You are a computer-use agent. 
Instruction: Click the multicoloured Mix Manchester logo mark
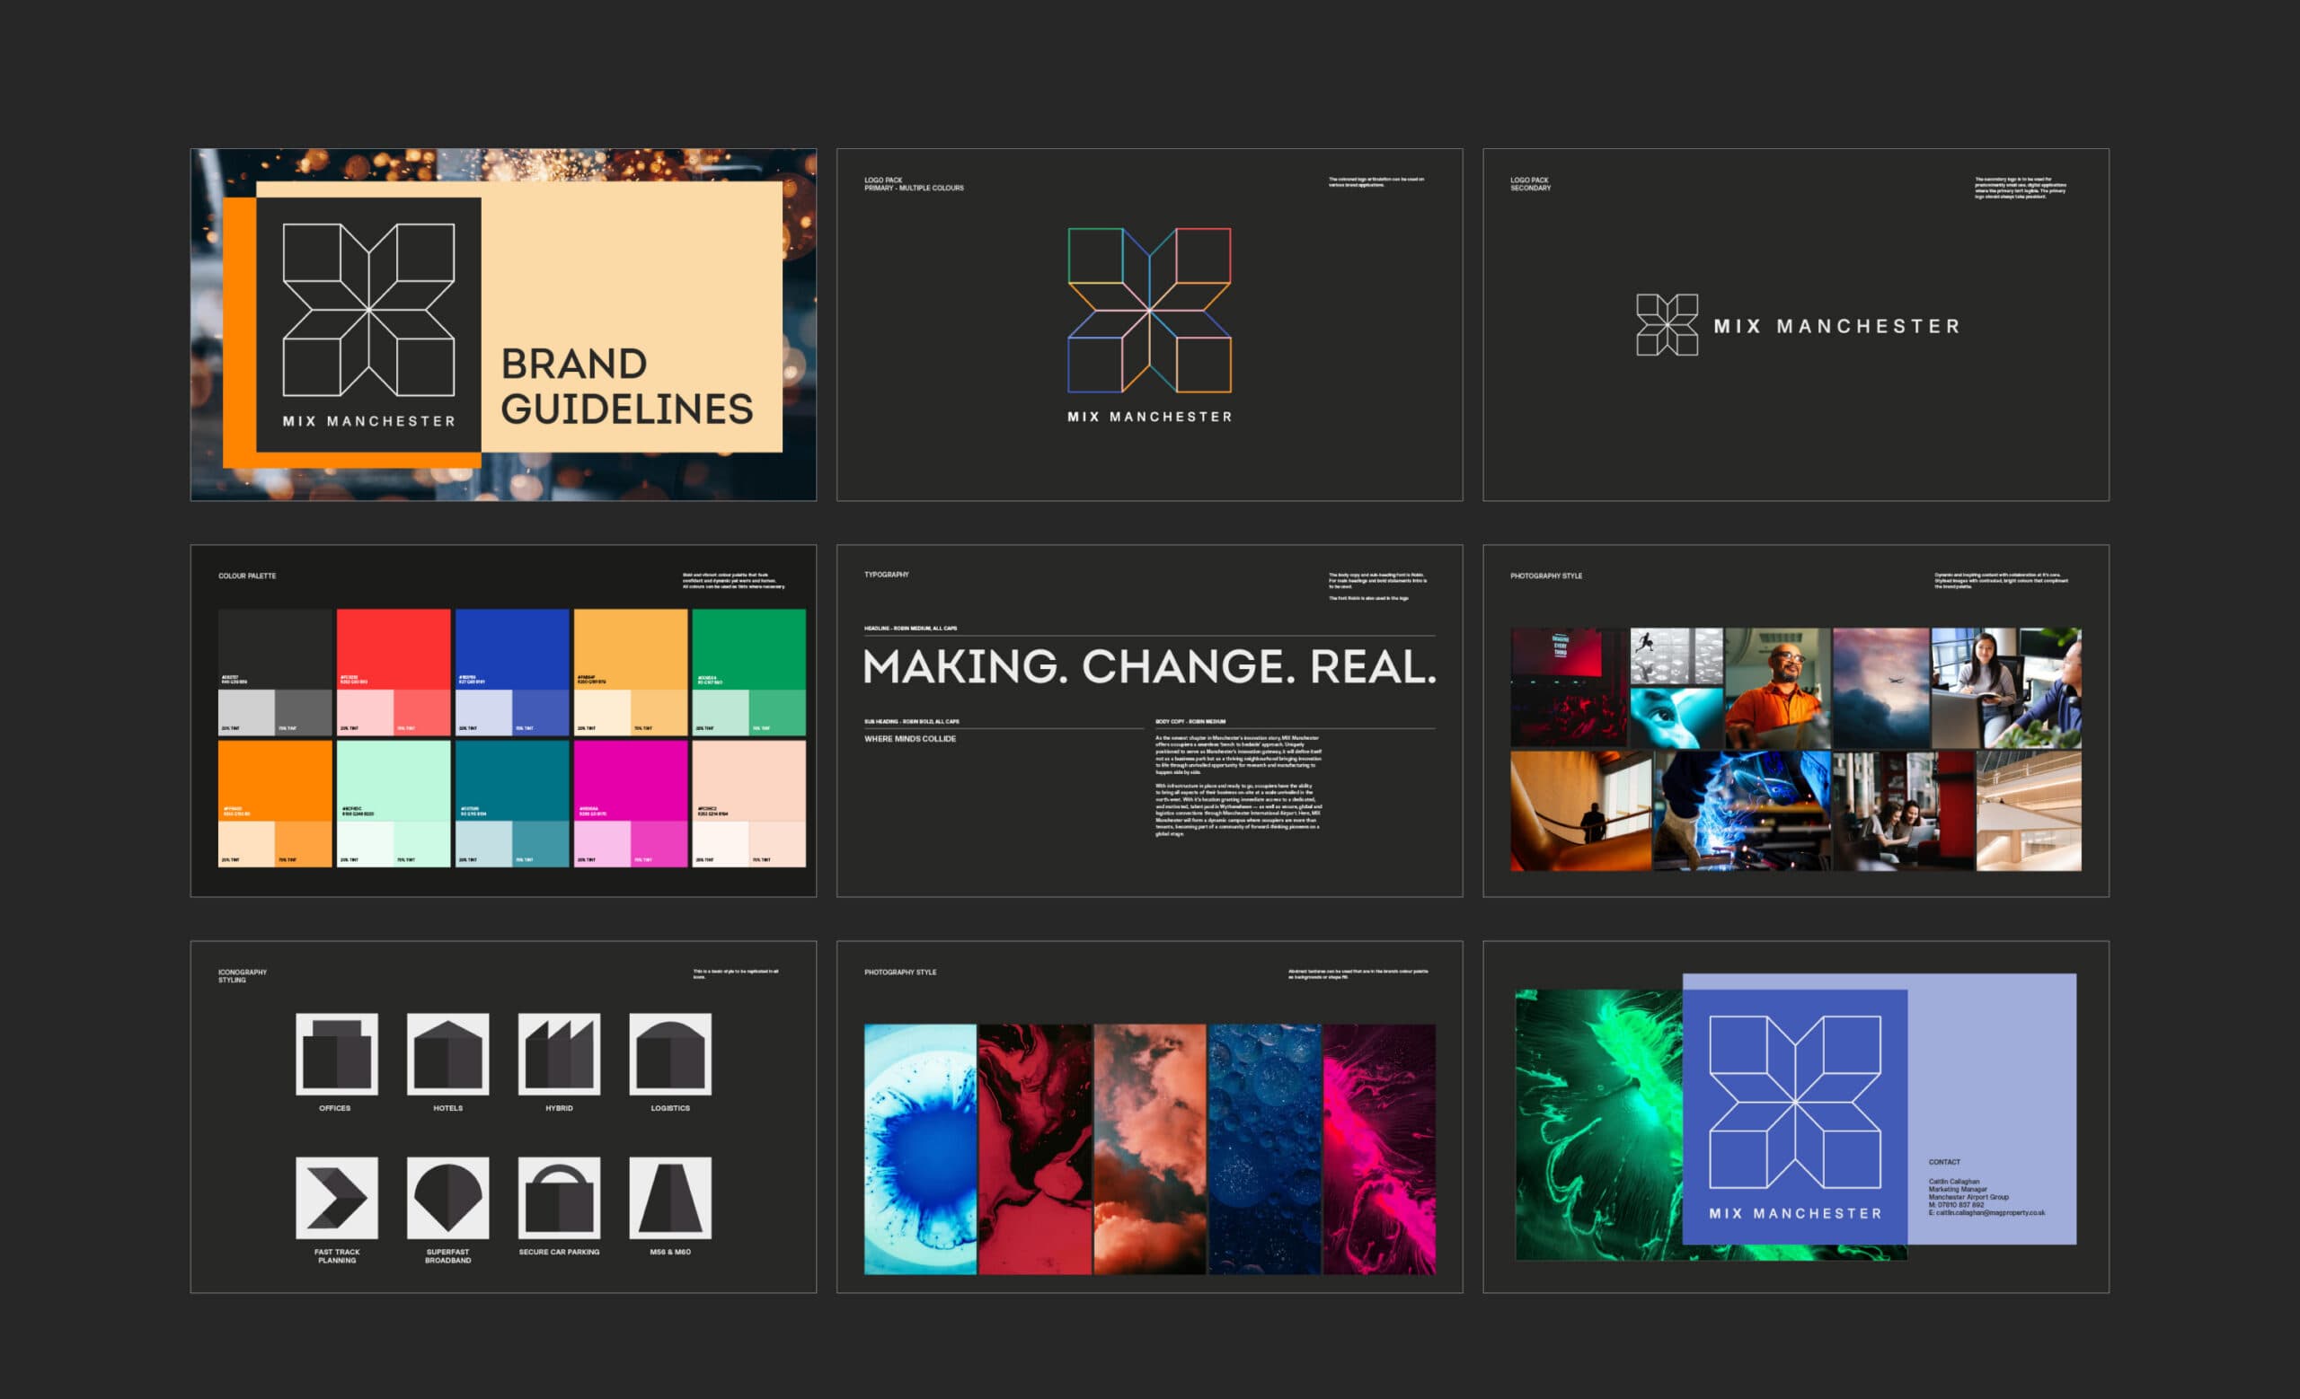[x=1149, y=311]
